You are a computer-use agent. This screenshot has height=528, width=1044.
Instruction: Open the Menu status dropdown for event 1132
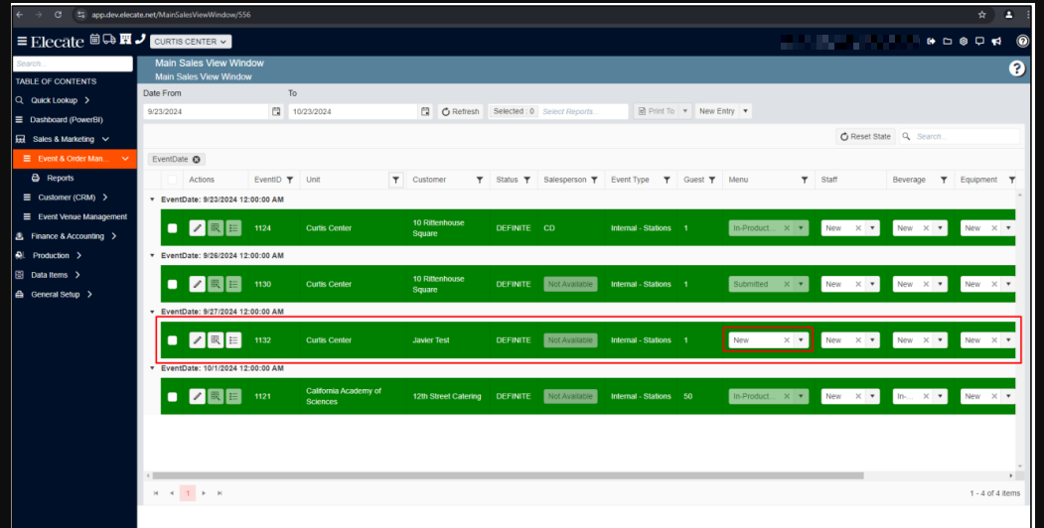pos(800,340)
